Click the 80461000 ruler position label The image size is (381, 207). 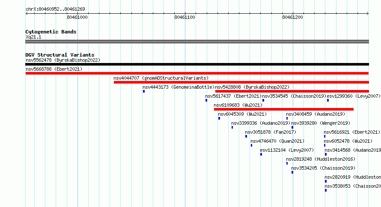pos(77,17)
